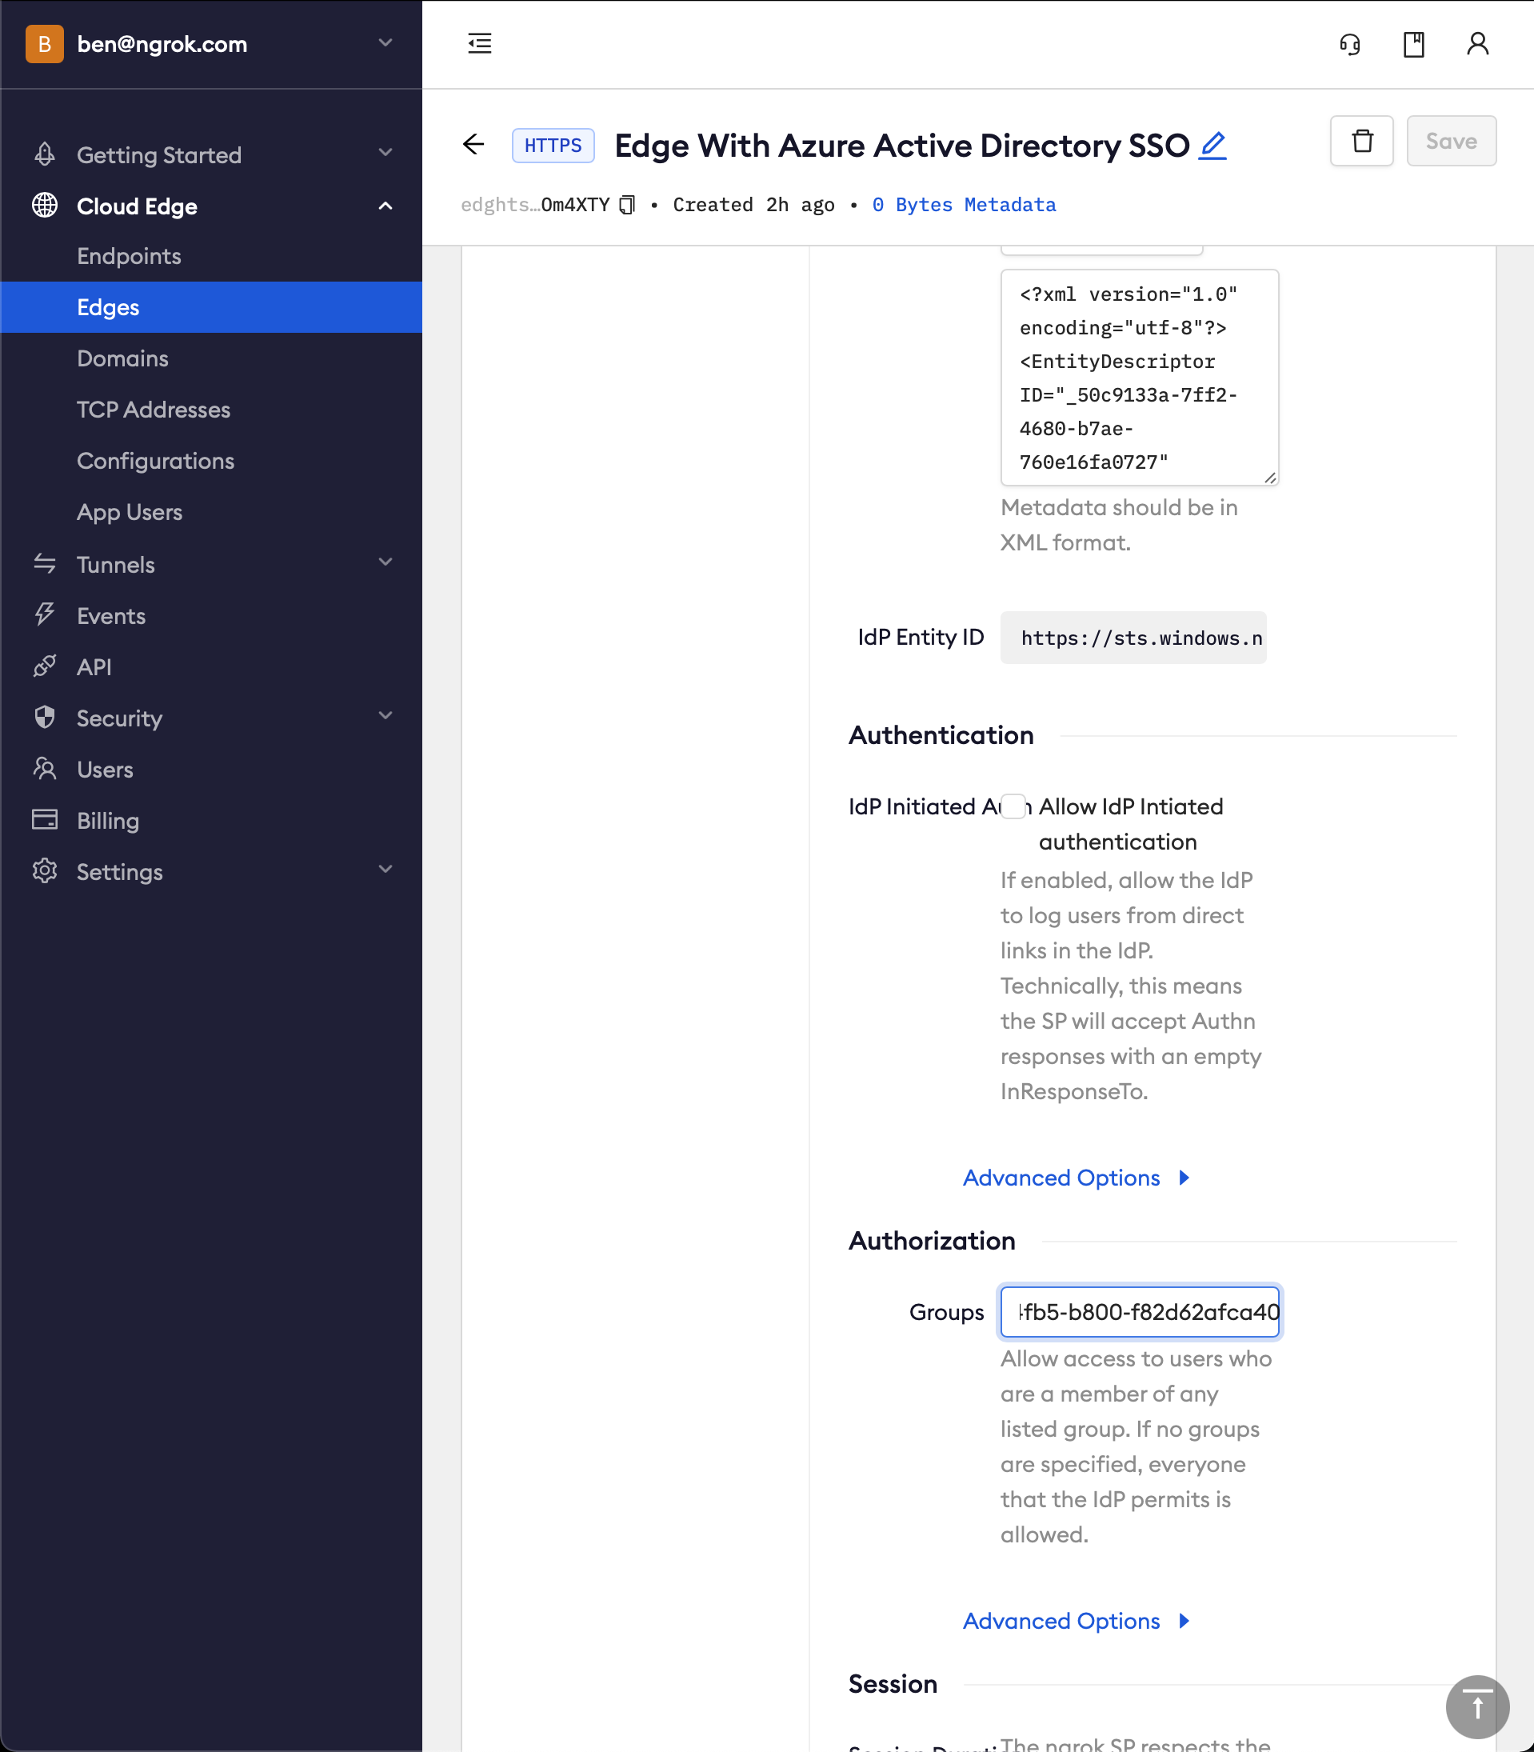
Task: Expand the Getting Started menu
Action: pyautogui.click(x=385, y=153)
